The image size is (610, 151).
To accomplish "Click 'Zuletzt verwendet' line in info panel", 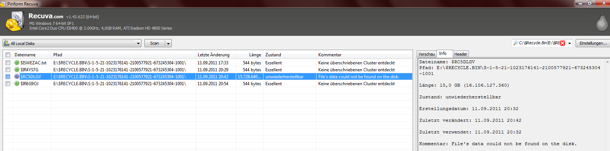I will coord(470,132).
